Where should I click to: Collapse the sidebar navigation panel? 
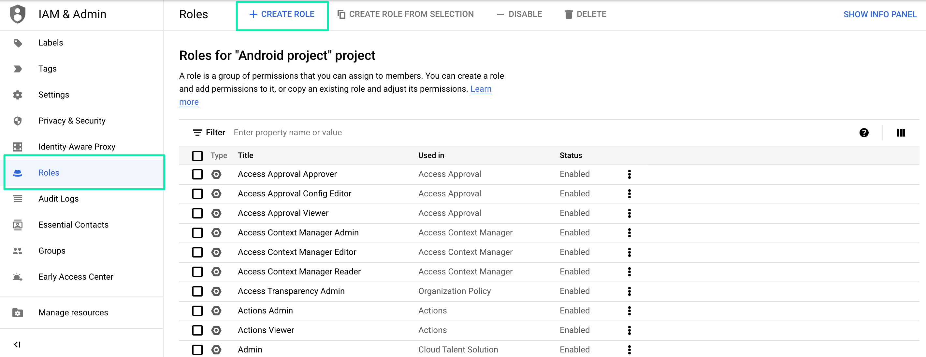tap(17, 344)
